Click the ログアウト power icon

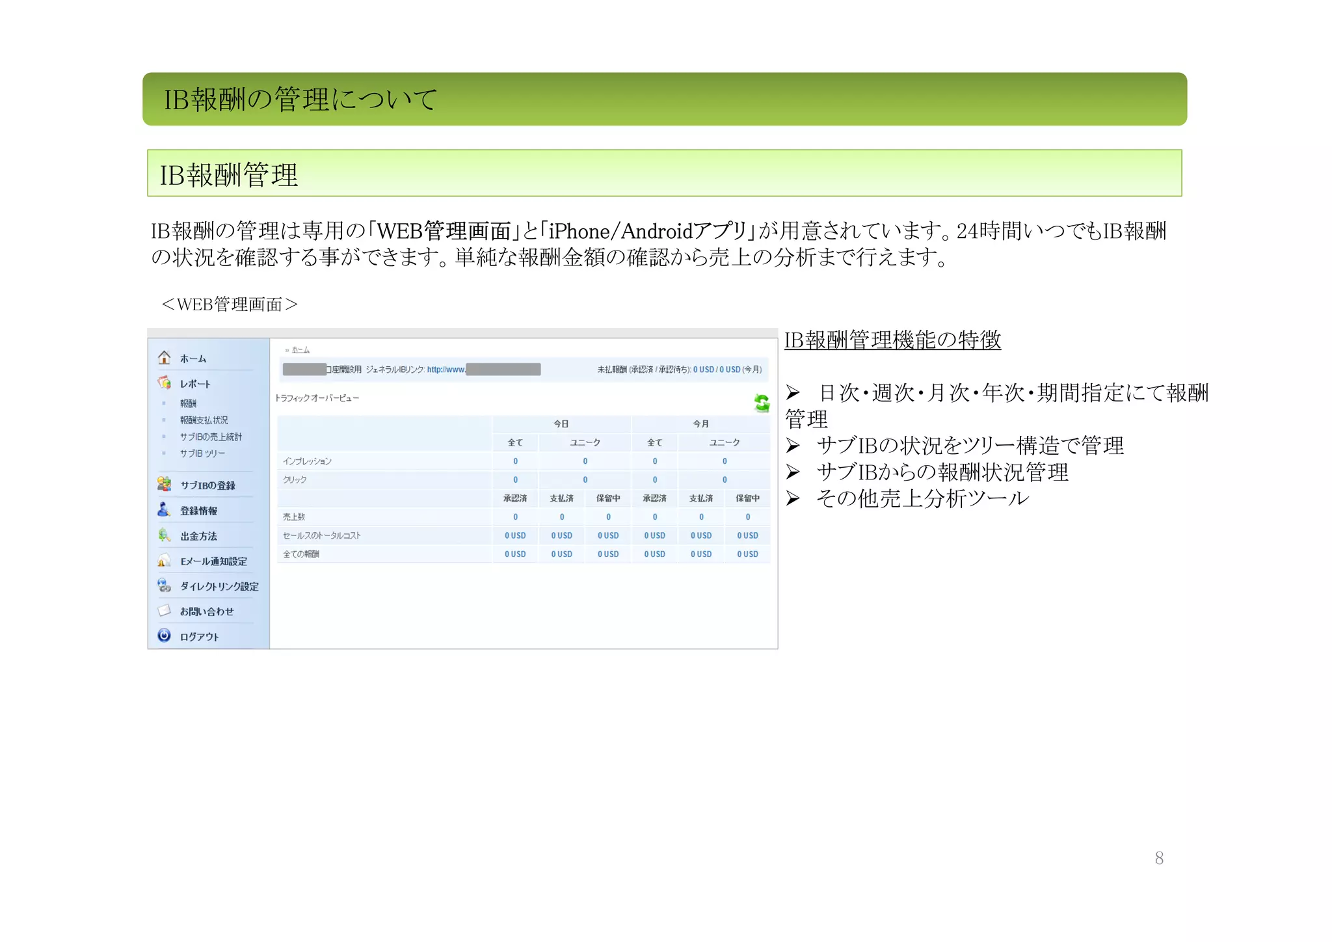click(165, 636)
